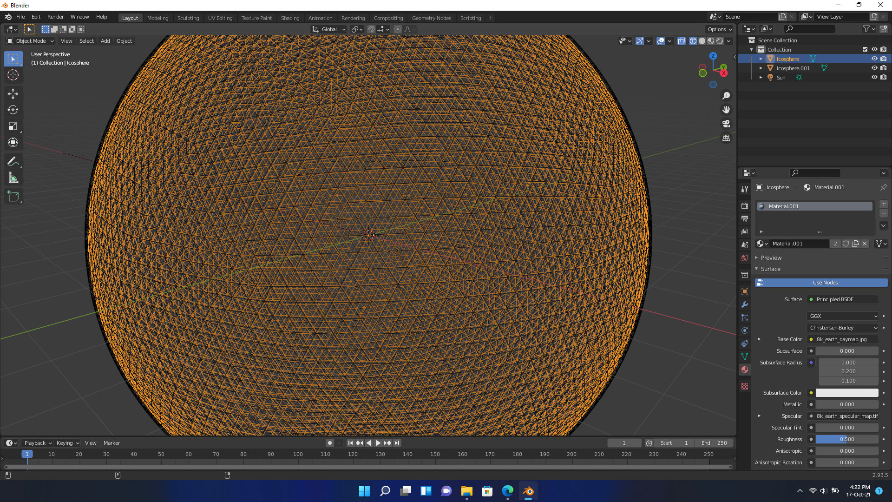Toggle Snap magnet
The height and width of the screenshot is (502, 892).
[371, 29]
